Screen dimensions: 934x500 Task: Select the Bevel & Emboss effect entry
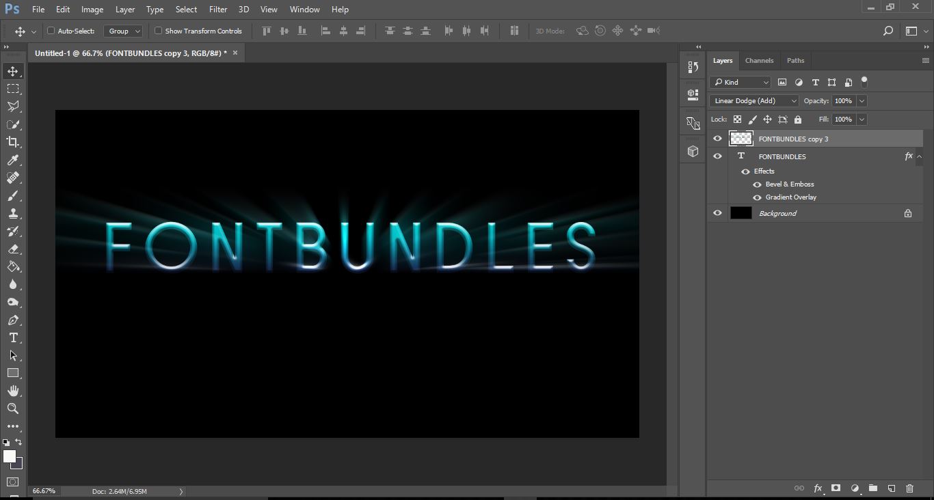point(790,184)
